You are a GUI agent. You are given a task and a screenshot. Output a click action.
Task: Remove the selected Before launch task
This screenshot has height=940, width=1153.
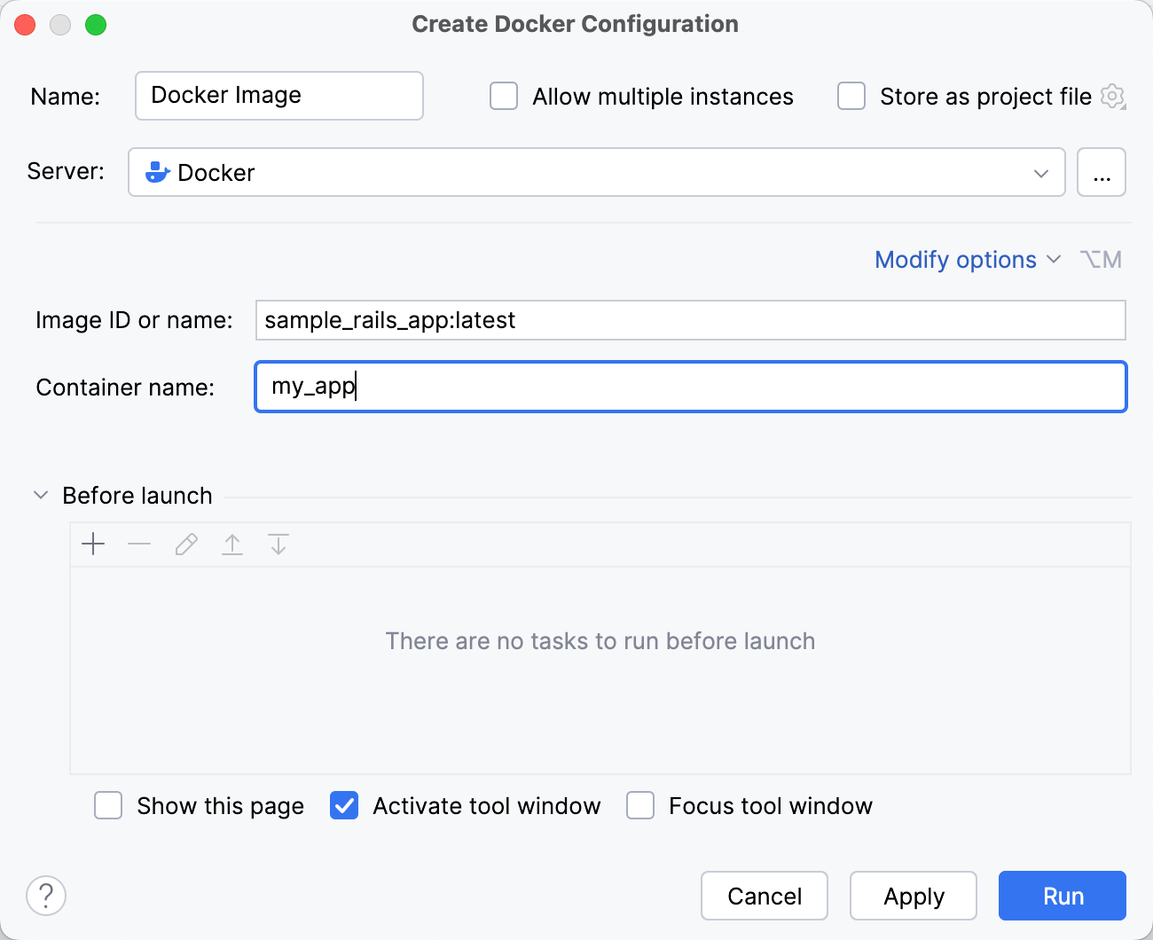point(139,544)
